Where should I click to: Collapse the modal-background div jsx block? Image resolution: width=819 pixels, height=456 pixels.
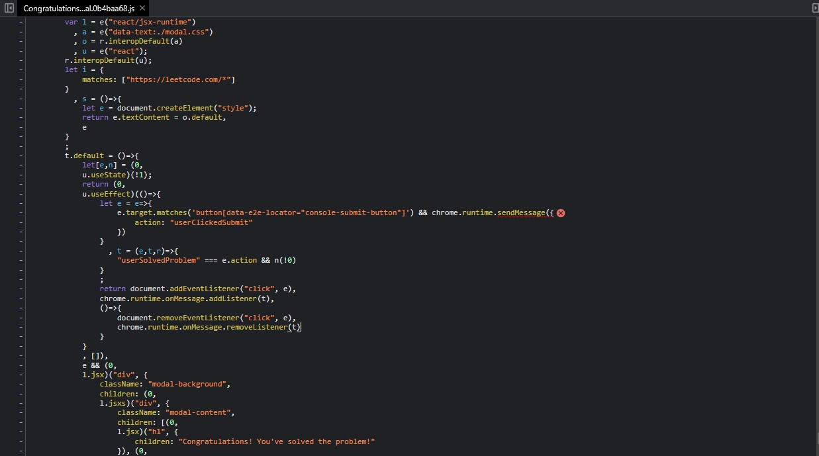pyautogui.click(x=21, y=374)
